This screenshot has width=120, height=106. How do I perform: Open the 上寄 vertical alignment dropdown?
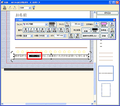tap(68, 30)
